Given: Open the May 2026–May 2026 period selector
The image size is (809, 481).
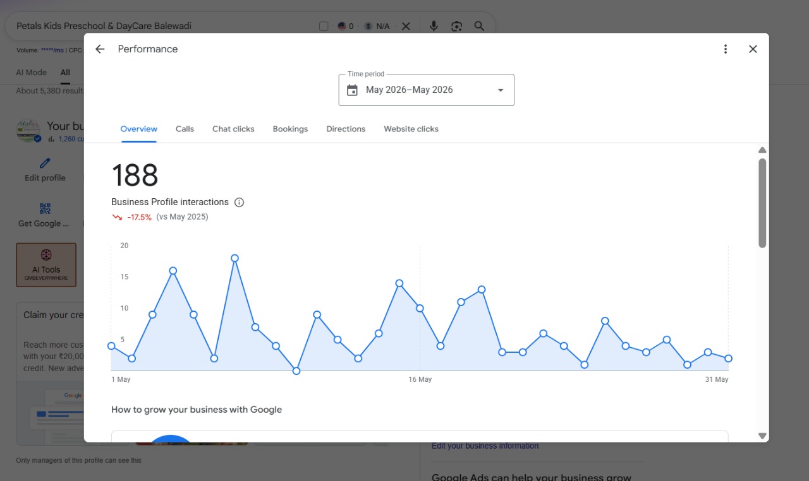Looking at the screenshot, I should (427, 90).
